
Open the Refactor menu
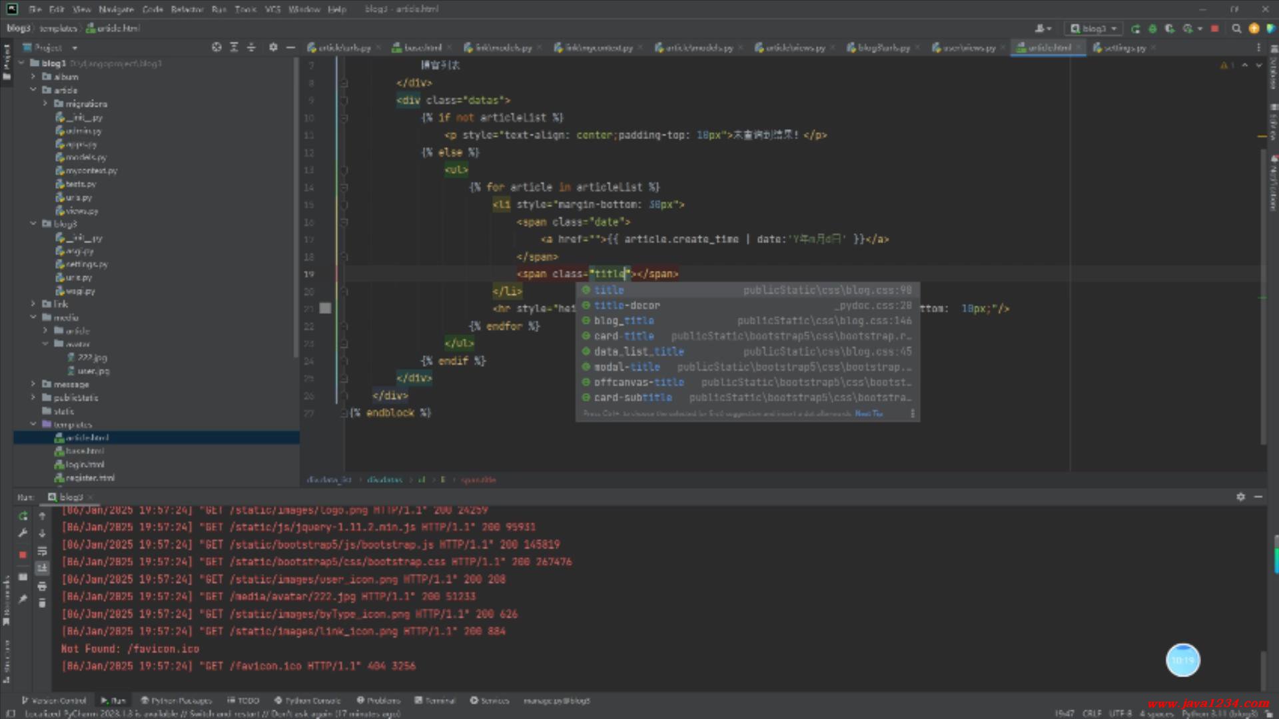tap(187, 9)
